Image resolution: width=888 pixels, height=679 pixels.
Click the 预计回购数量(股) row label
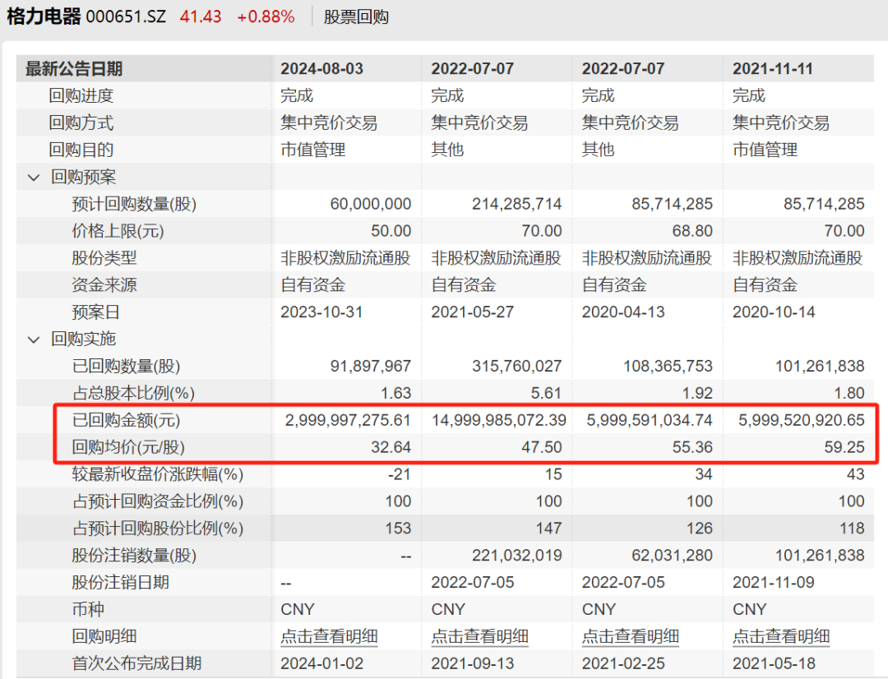coord(134,204)
